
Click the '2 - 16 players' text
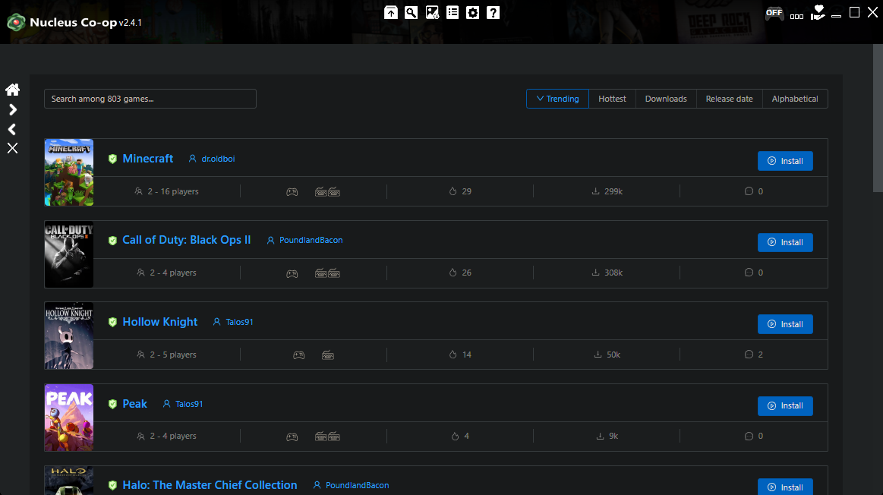coord(173,191)
